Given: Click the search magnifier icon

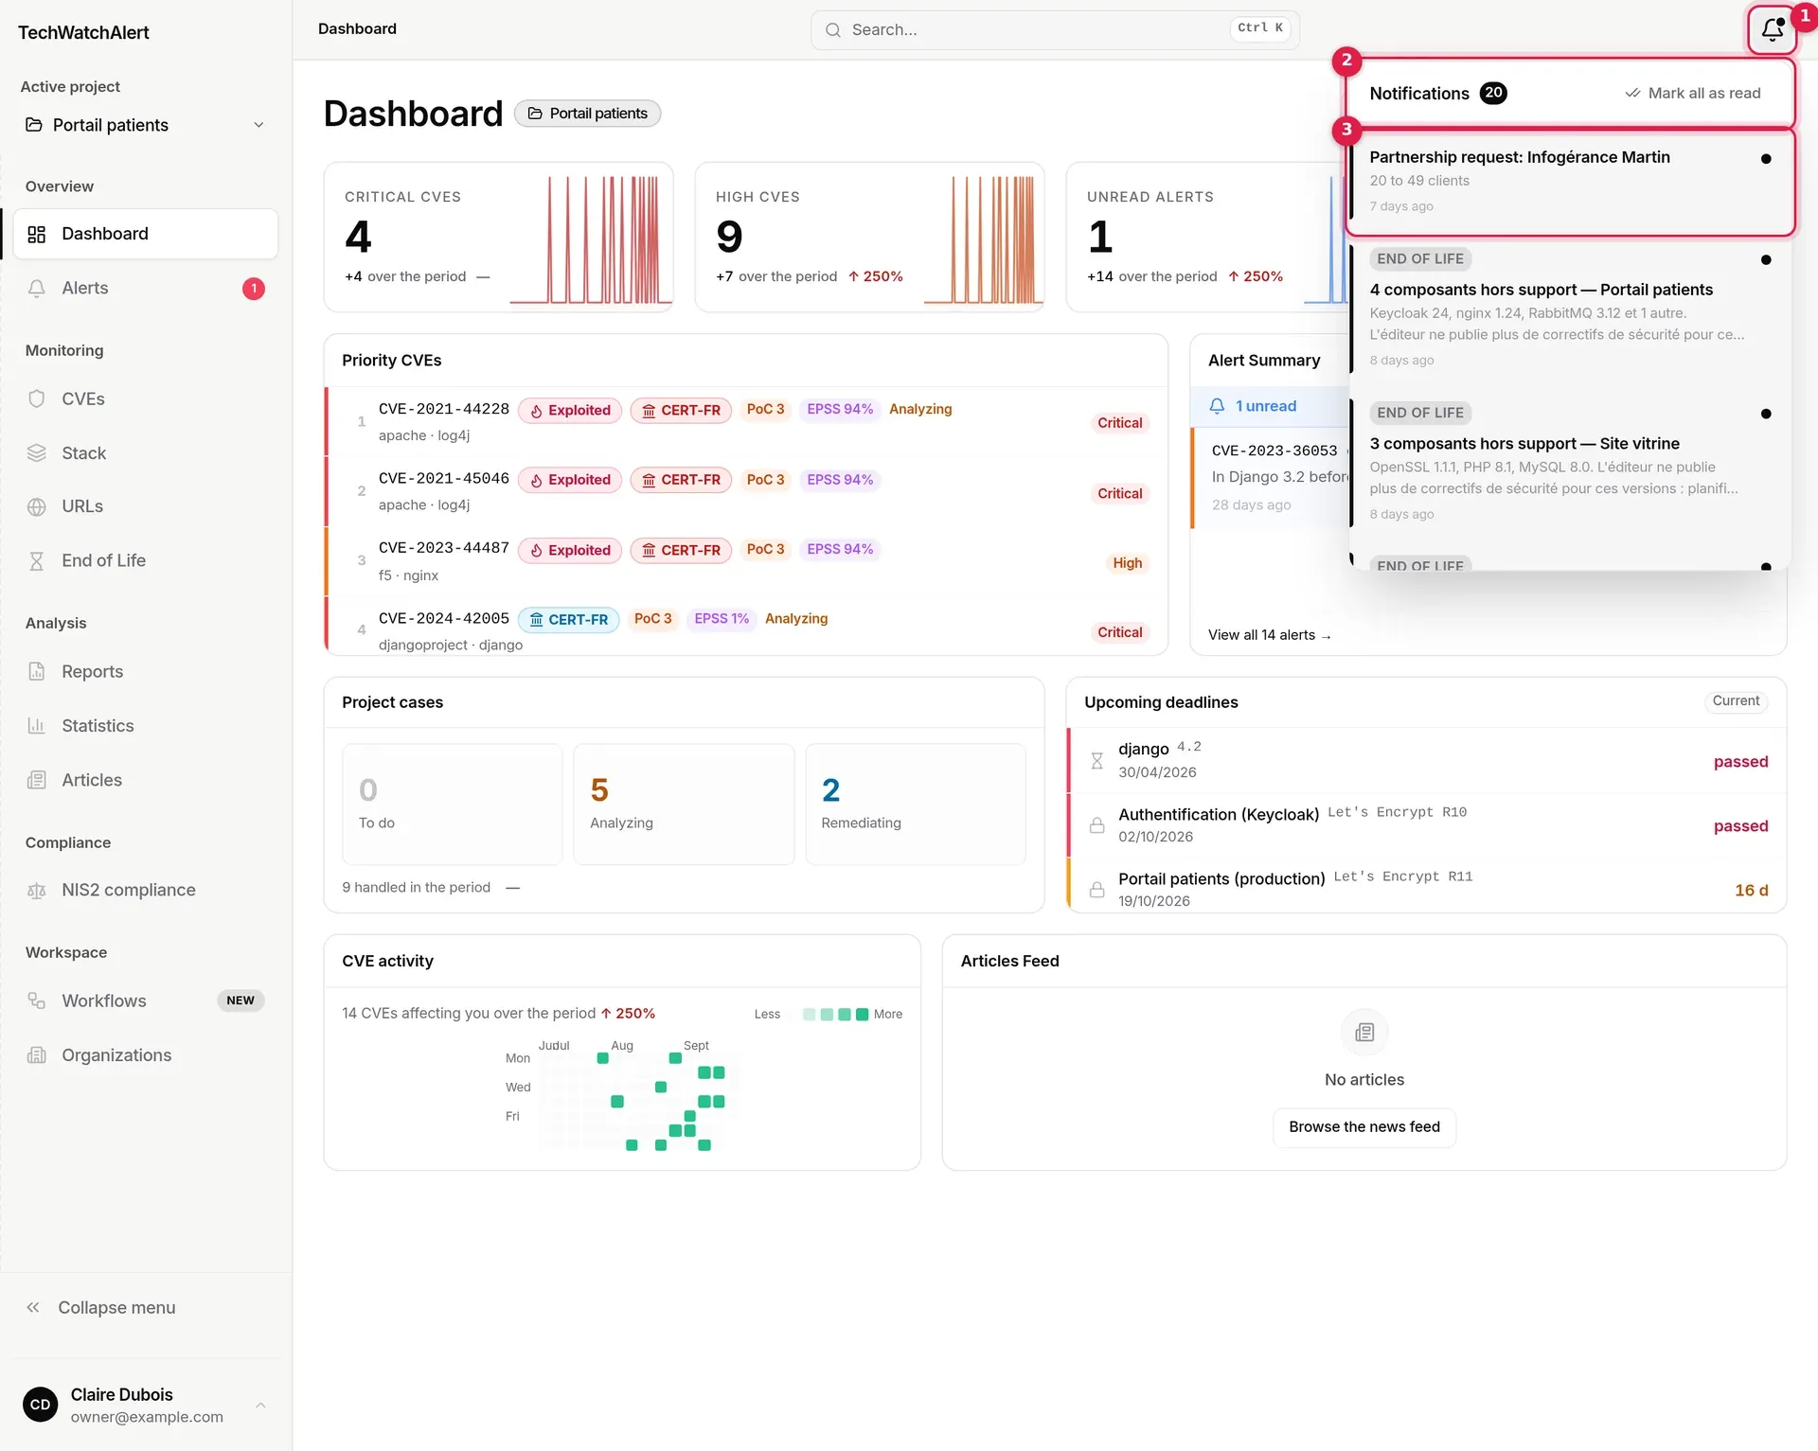Looking at the screenshot, I should (x=833, y=30).
